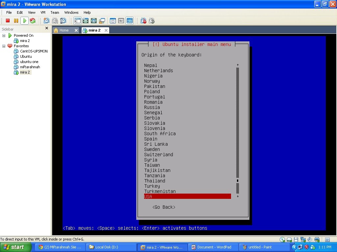Select Netherlands in keyboard list
The height and width of the screenshot is (252, 337).
tap(159, 71)
